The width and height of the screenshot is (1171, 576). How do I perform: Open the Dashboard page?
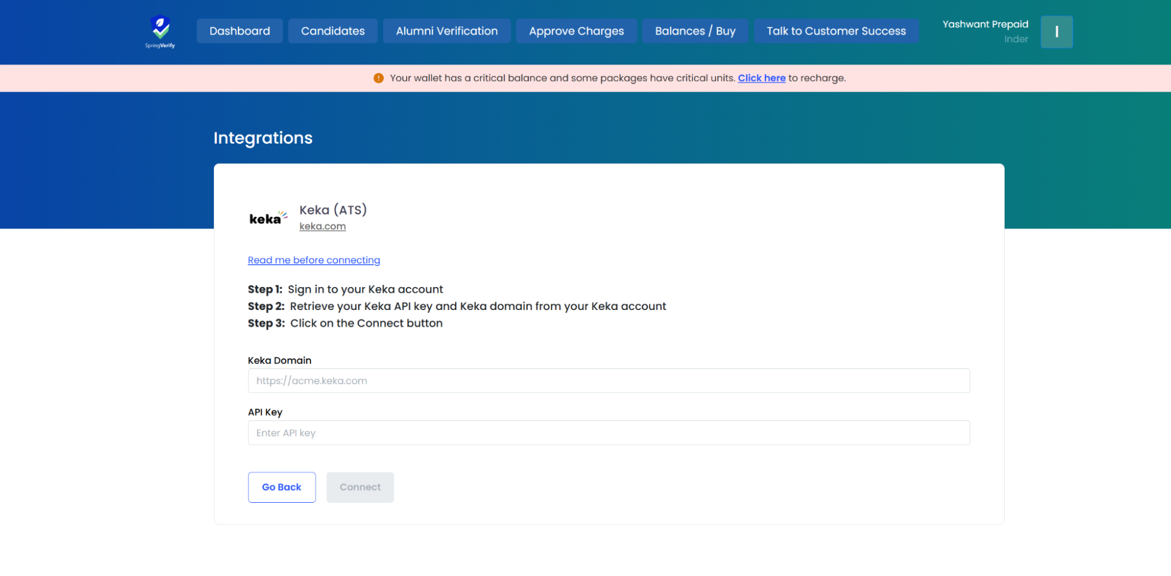[240, 31]
